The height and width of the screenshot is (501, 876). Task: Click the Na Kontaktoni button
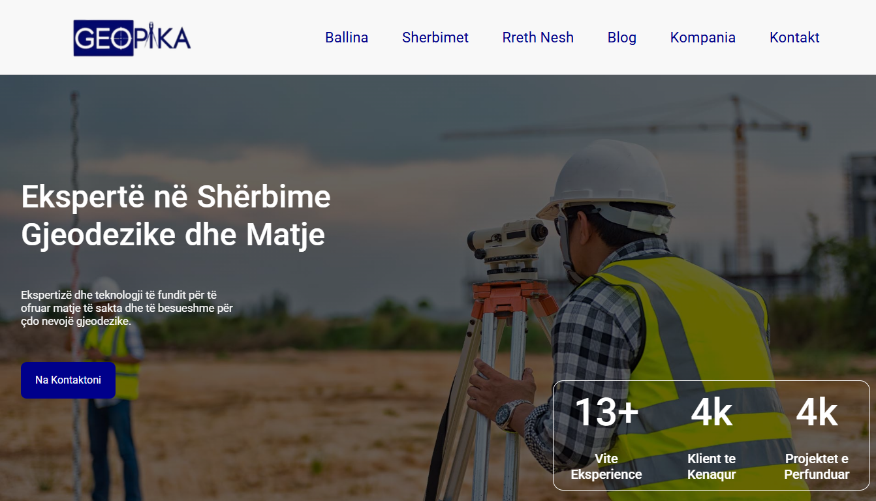click(x=68, y=380)
